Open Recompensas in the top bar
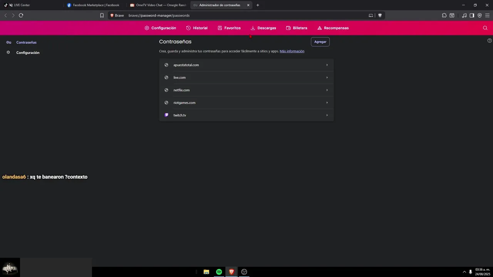Image resolution: width=493 pixels, height=277 pixels. [x=333, y=28]
